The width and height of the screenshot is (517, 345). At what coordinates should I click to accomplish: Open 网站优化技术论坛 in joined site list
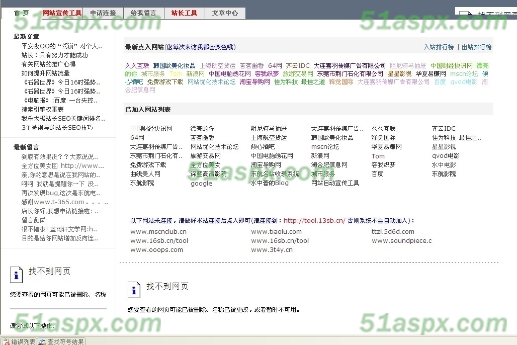215,147
